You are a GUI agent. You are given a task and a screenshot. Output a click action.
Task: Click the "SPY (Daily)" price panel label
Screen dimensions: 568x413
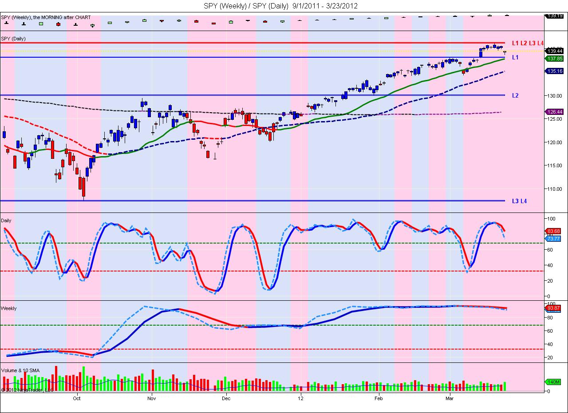(x=13, y=39)
